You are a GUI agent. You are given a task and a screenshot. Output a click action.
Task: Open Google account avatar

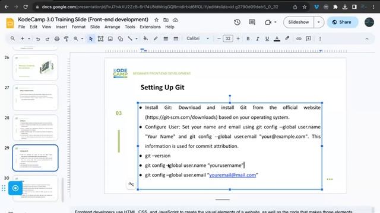(369, 22)
